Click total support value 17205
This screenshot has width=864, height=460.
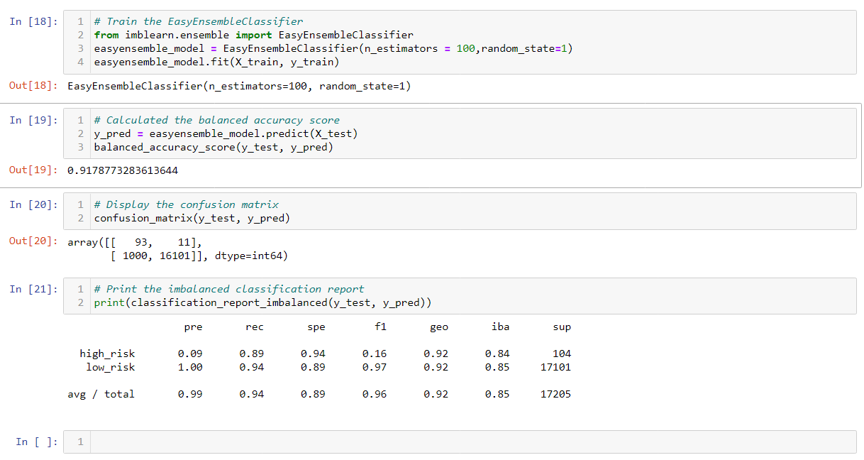pos(555,394)
